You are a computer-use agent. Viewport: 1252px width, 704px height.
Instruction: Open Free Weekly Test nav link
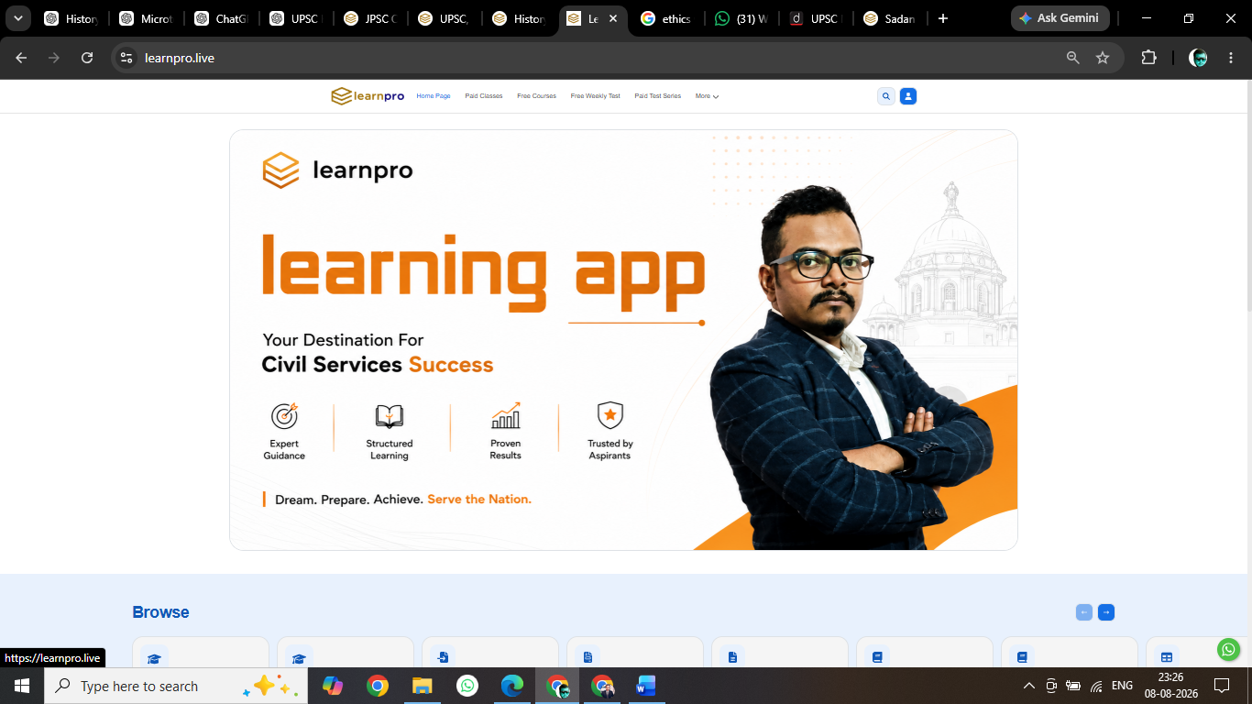595,96
